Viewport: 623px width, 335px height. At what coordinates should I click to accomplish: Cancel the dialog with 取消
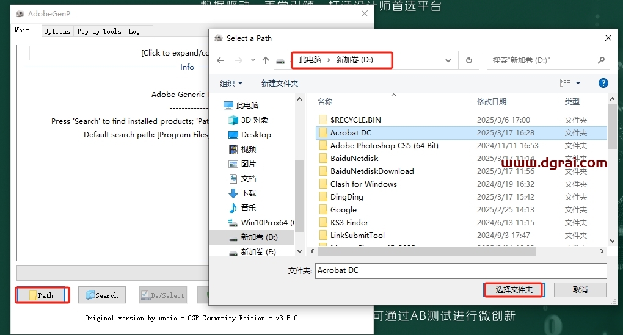click(580, 290)
